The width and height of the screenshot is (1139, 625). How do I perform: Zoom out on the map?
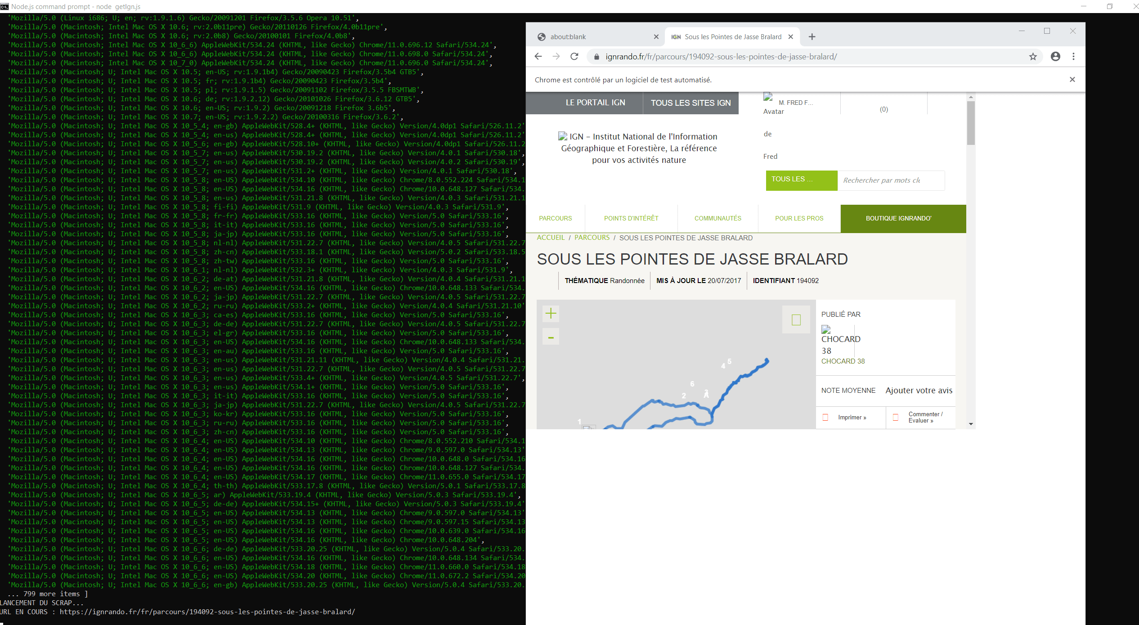(x=551, y=337)
